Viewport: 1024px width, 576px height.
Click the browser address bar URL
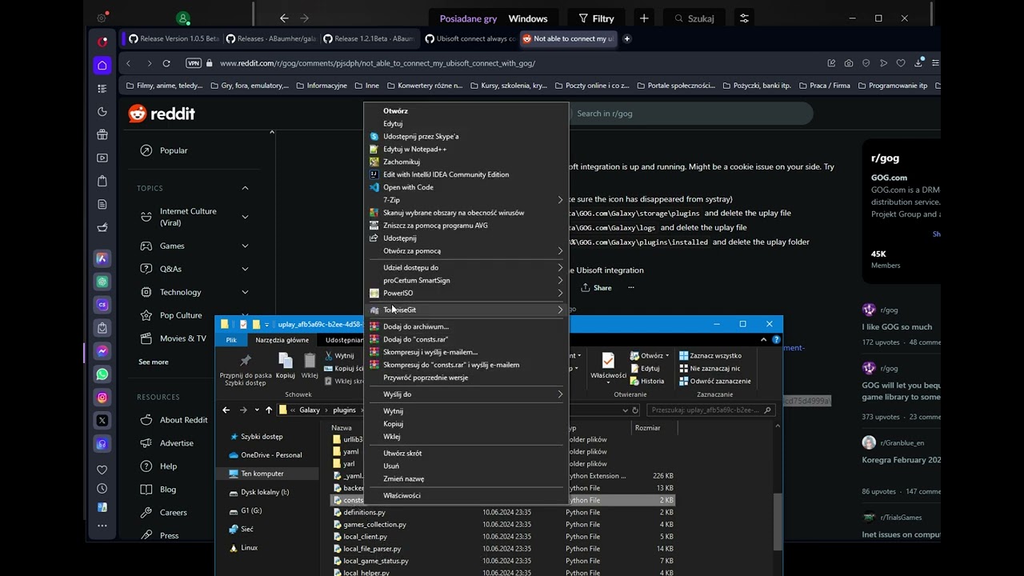378,63
